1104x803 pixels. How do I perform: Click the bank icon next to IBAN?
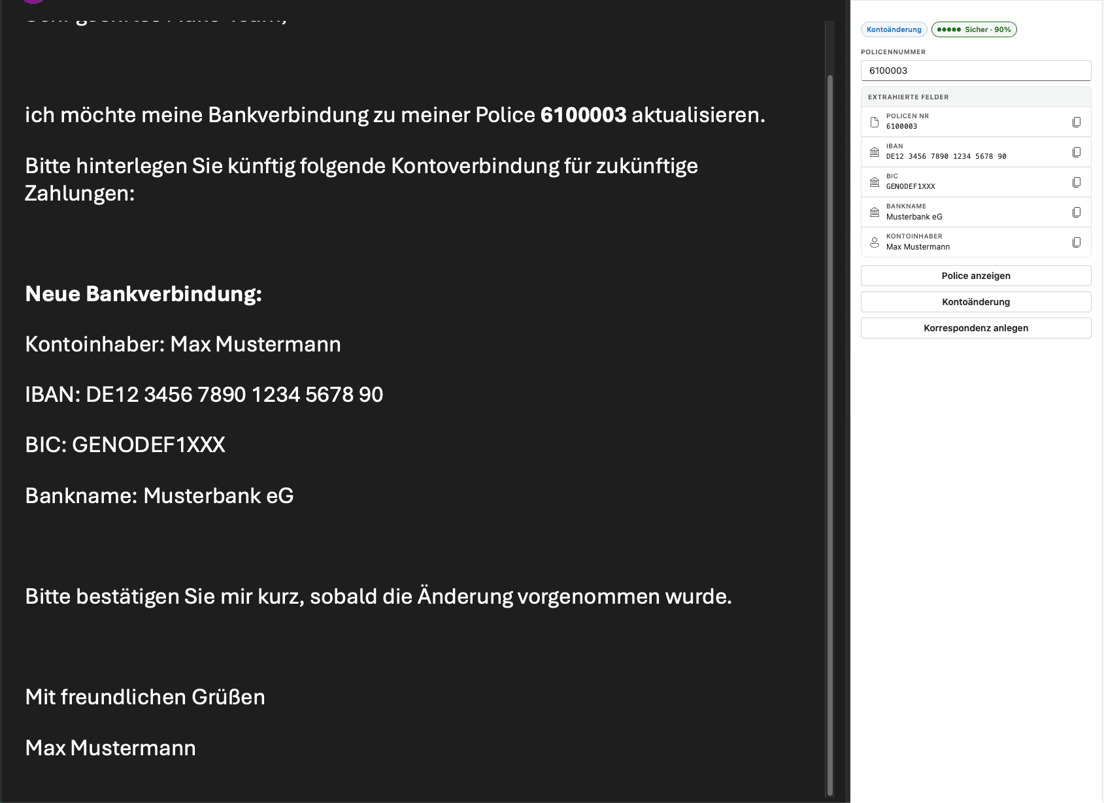[875, 152]
